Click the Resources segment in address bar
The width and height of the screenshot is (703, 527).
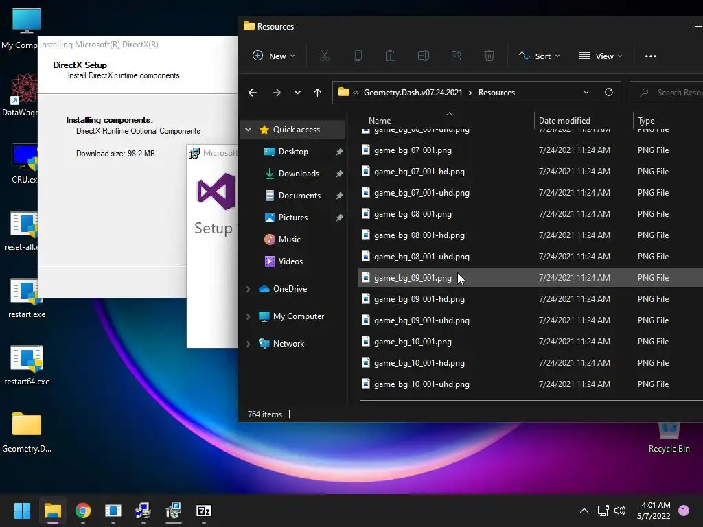point(496,93)
